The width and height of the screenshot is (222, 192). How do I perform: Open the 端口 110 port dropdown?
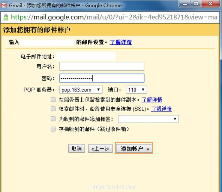pyautogui.click(x=136, y=90)
